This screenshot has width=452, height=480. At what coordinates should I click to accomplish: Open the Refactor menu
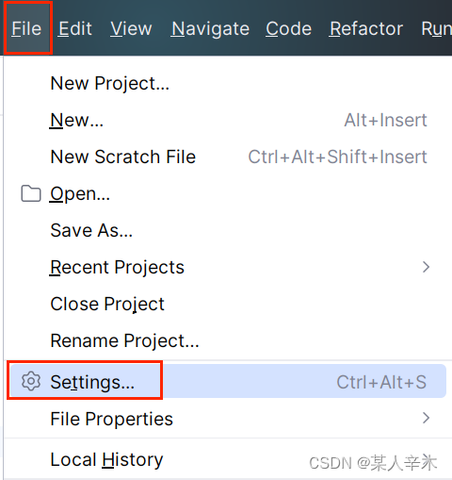(x=366, y=28)
